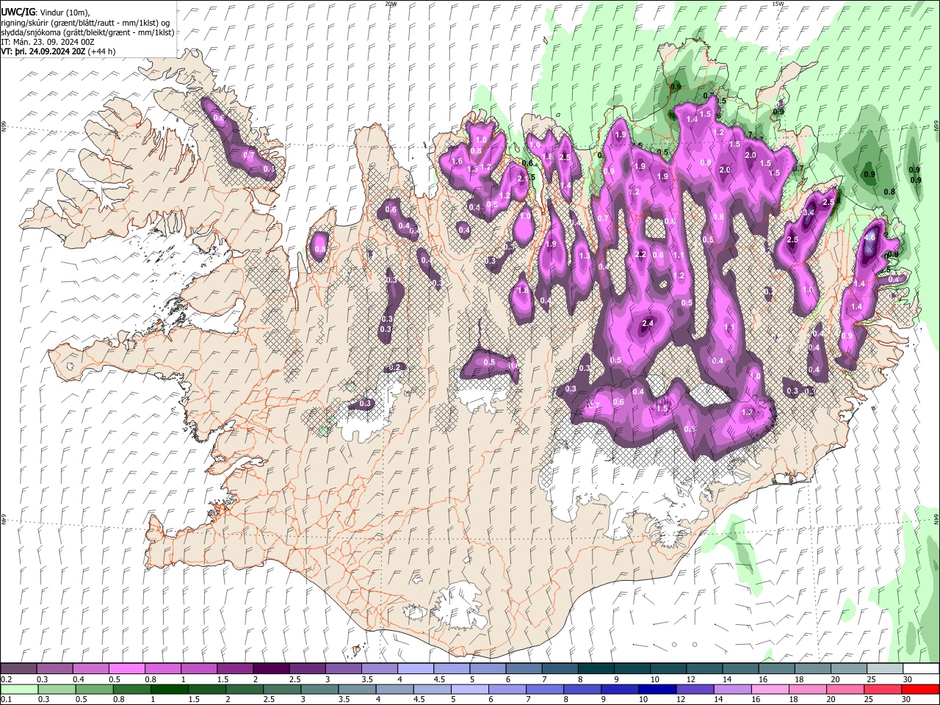Choose the lower legend swatch between 4 and 4.5
The image size is (940, 705).
coord(395,689)
